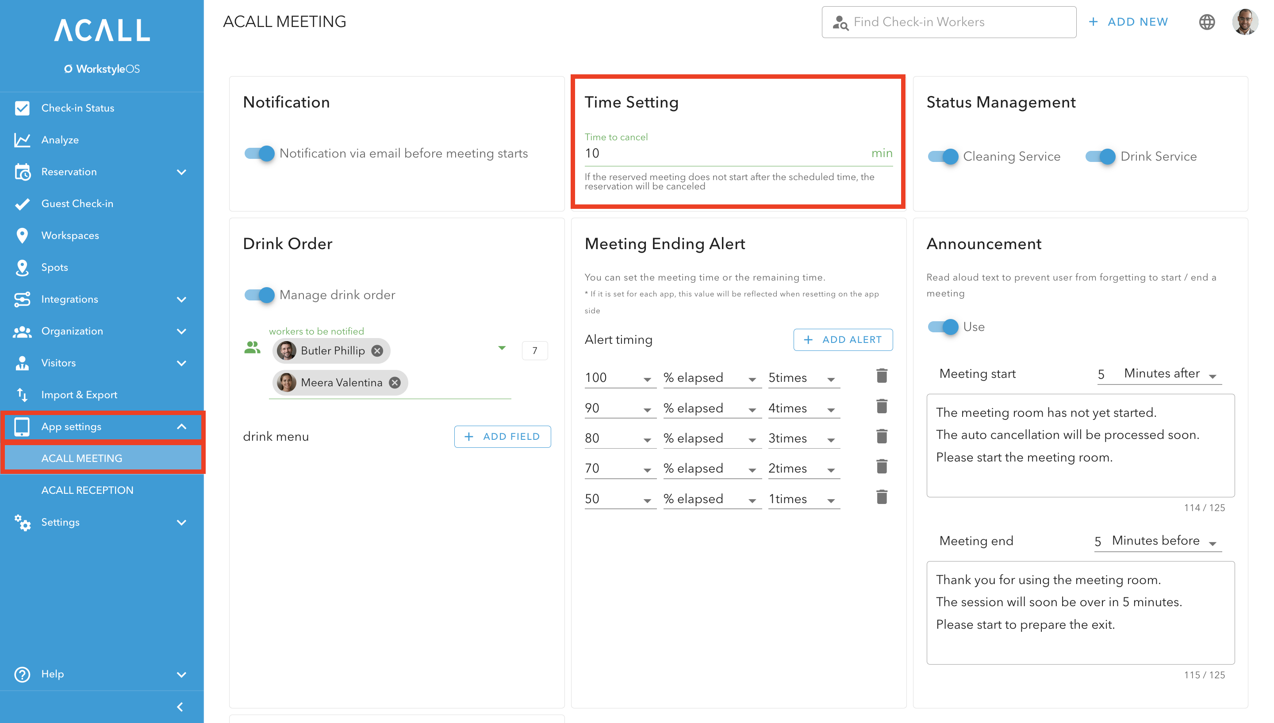Click the Check-in Status checkmark icon

(22, 108)
